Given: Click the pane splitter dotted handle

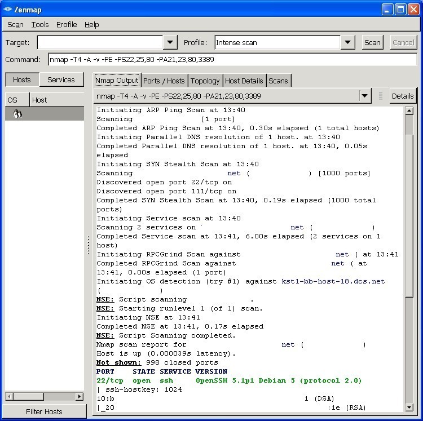Looking at the screenshot, I should pos(89,245).
